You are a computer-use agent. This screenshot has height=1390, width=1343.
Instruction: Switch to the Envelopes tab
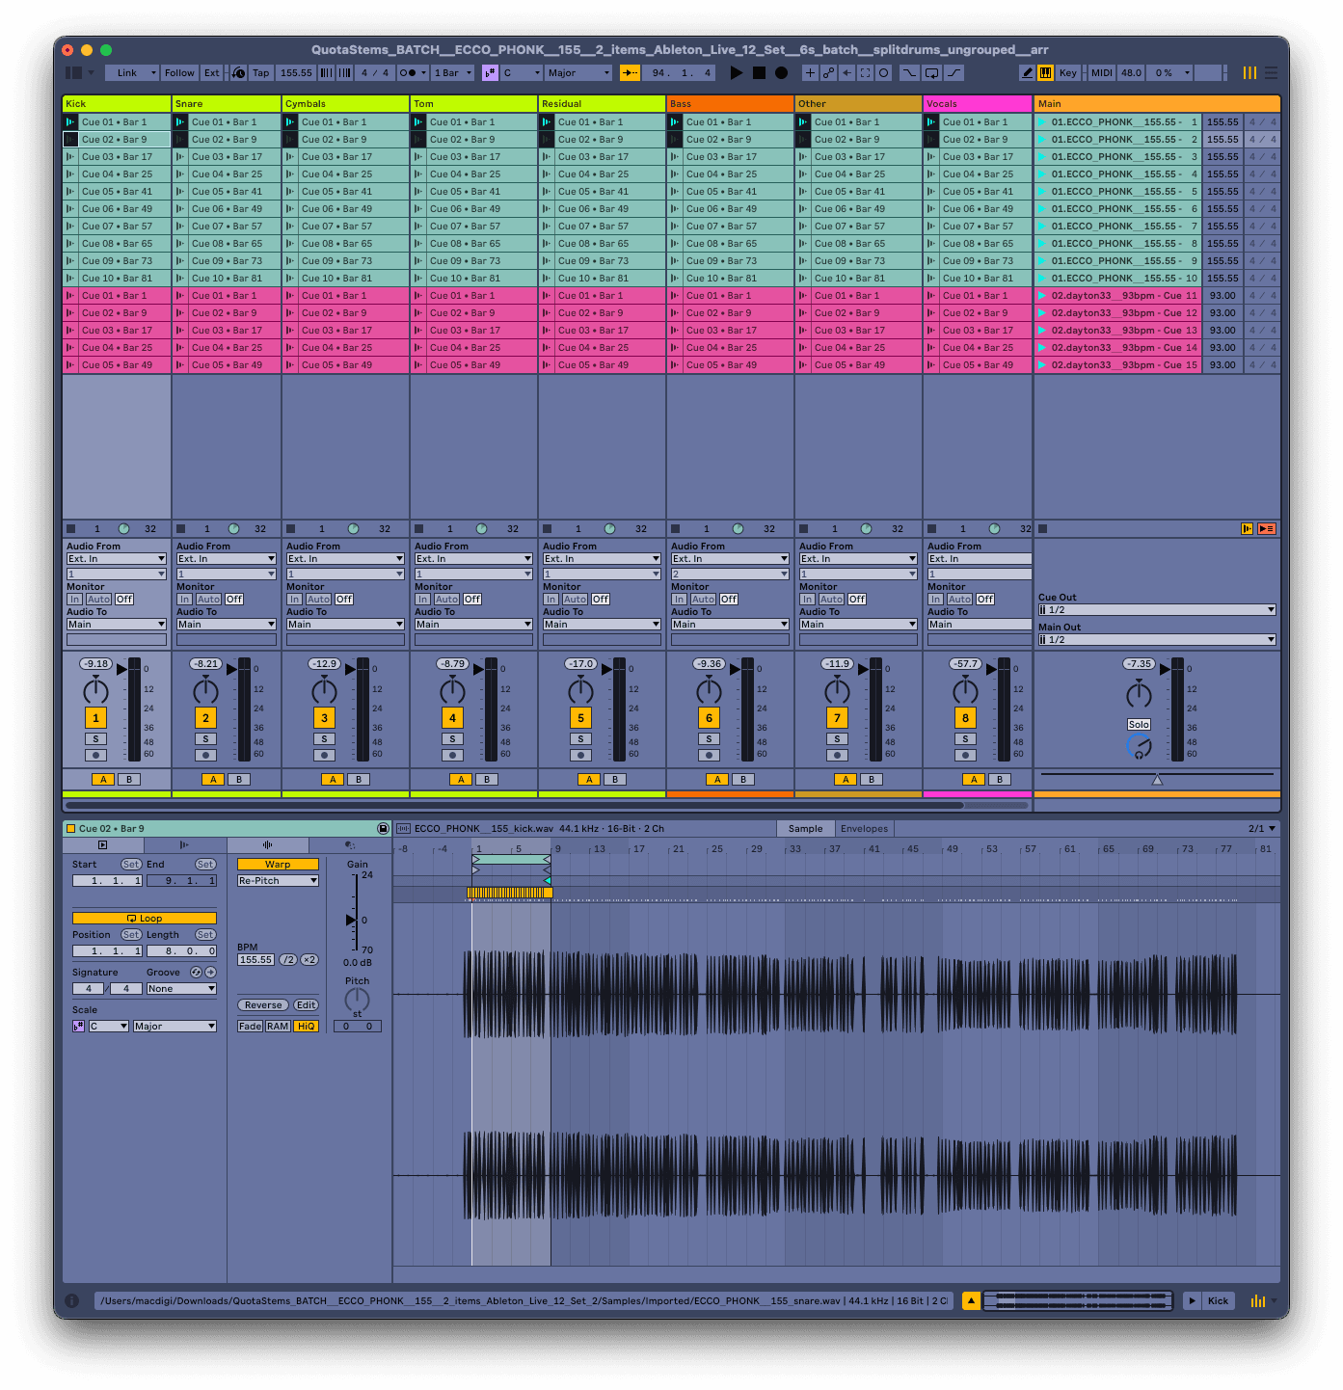pos(864,829)
